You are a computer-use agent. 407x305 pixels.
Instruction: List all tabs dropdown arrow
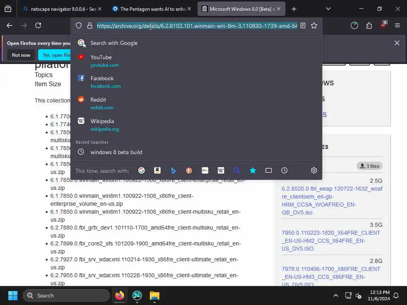point(328,9)
